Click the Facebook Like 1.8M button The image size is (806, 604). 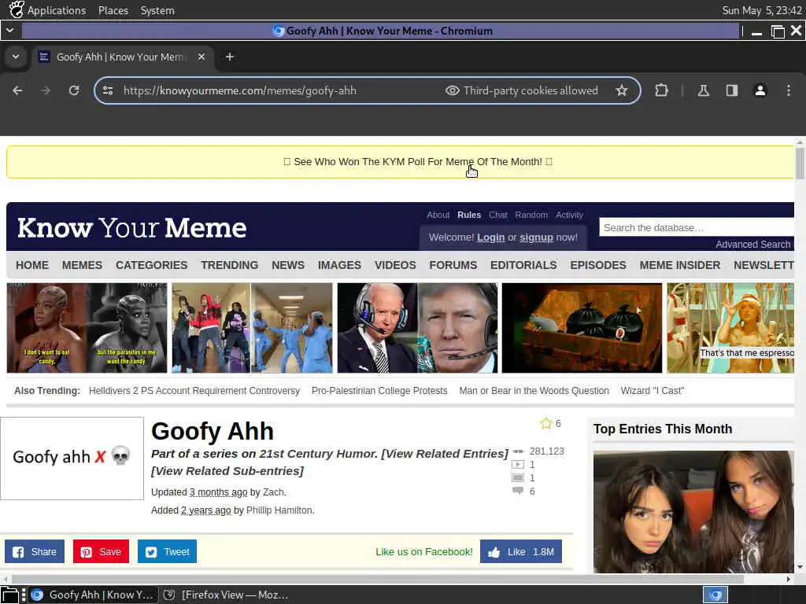521,551
